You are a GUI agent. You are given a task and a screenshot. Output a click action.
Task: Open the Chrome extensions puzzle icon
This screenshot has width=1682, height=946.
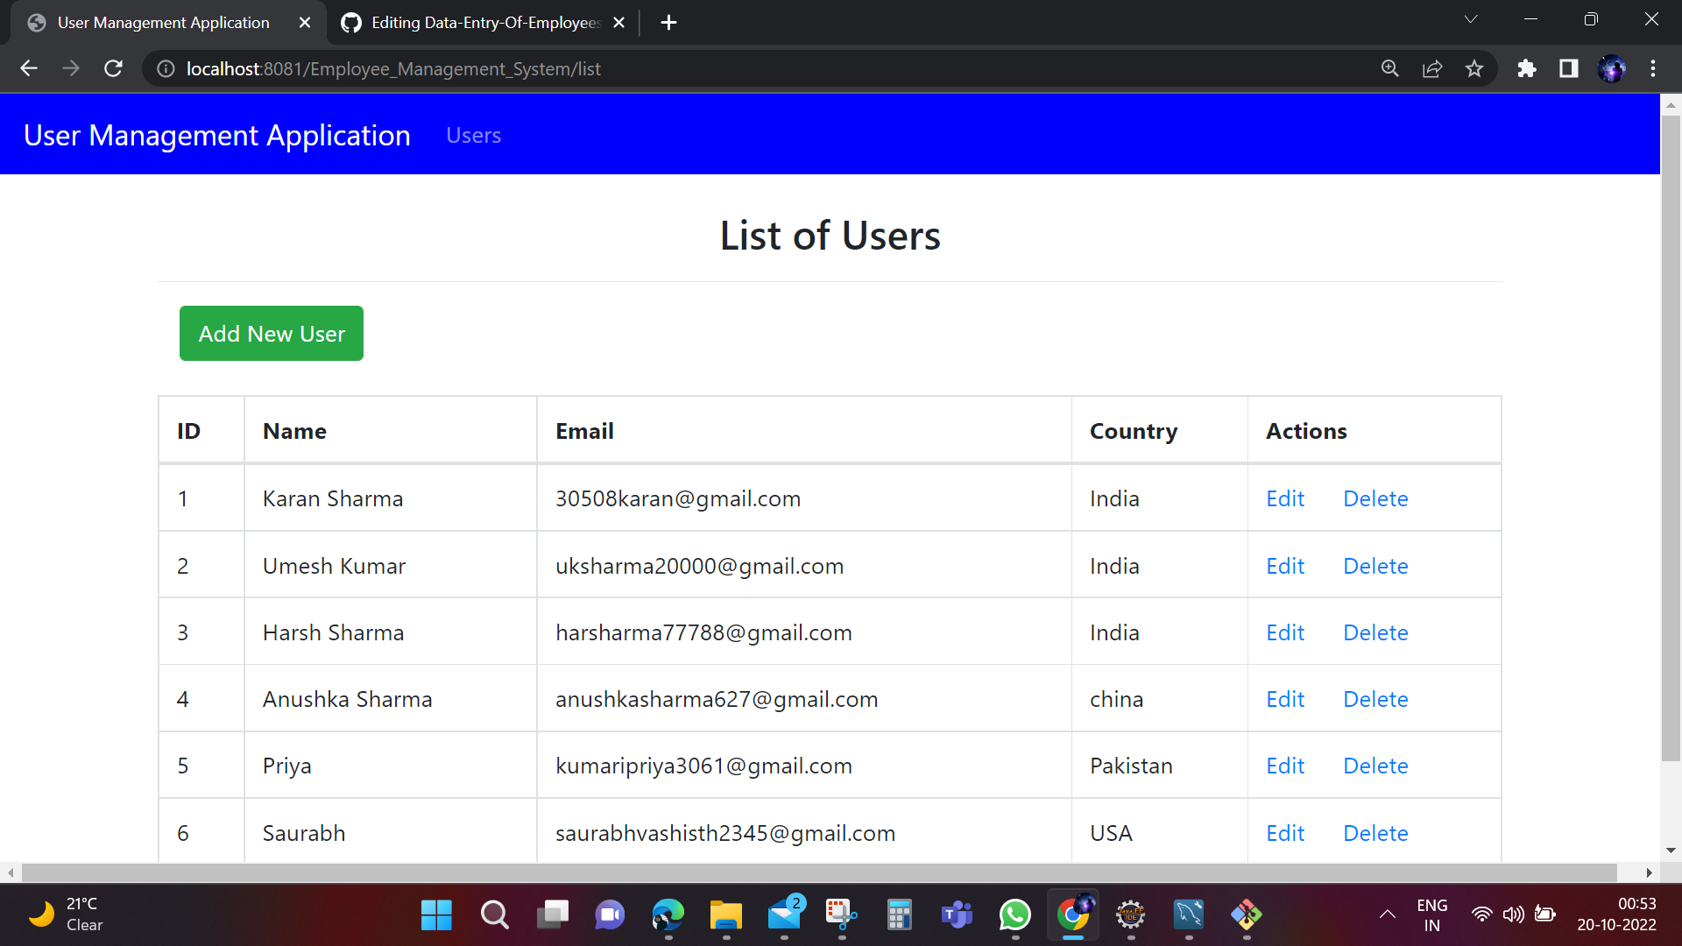(x=1526, y=68)
